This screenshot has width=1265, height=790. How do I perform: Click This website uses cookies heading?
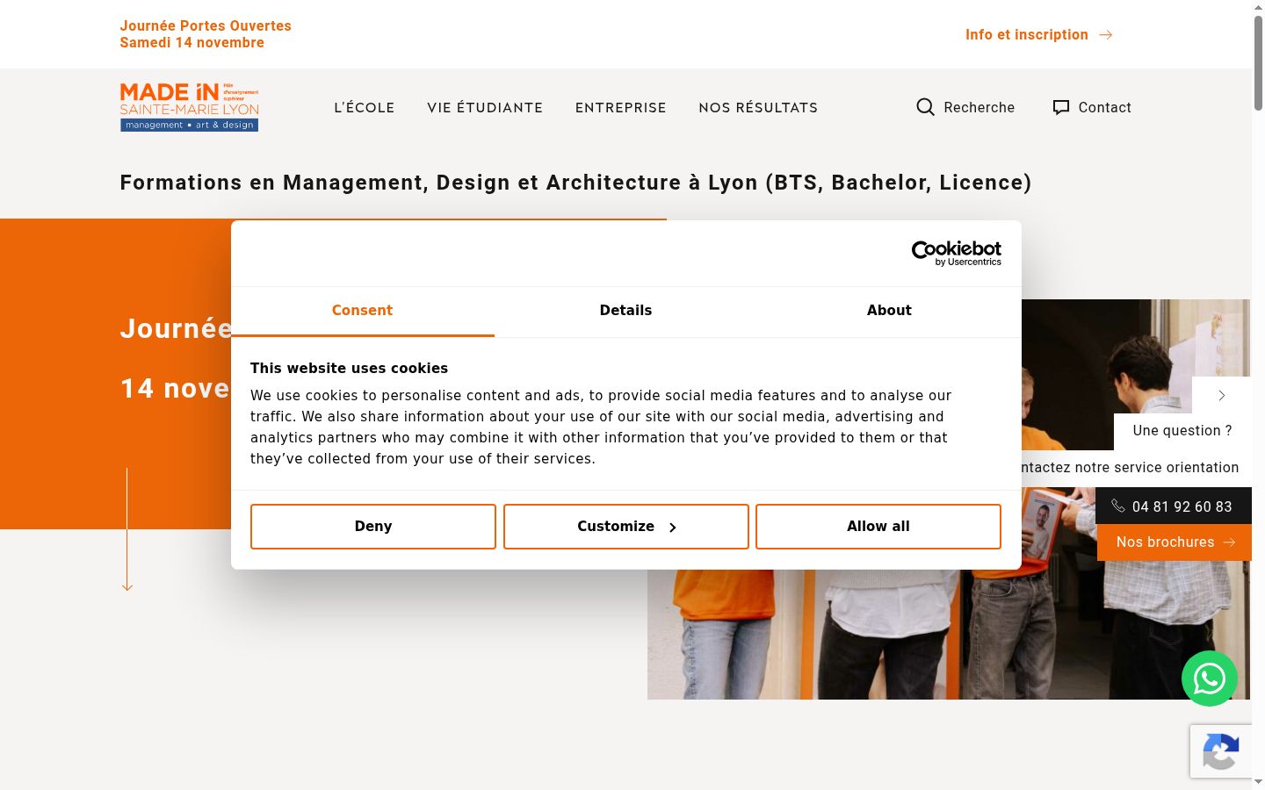point(349,369)
